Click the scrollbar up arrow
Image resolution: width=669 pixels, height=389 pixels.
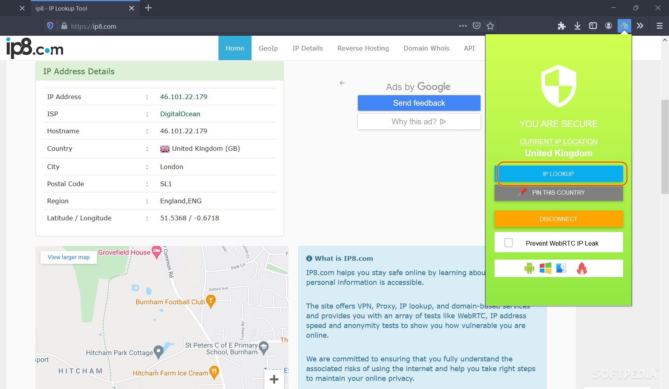[x=665, y=40]
